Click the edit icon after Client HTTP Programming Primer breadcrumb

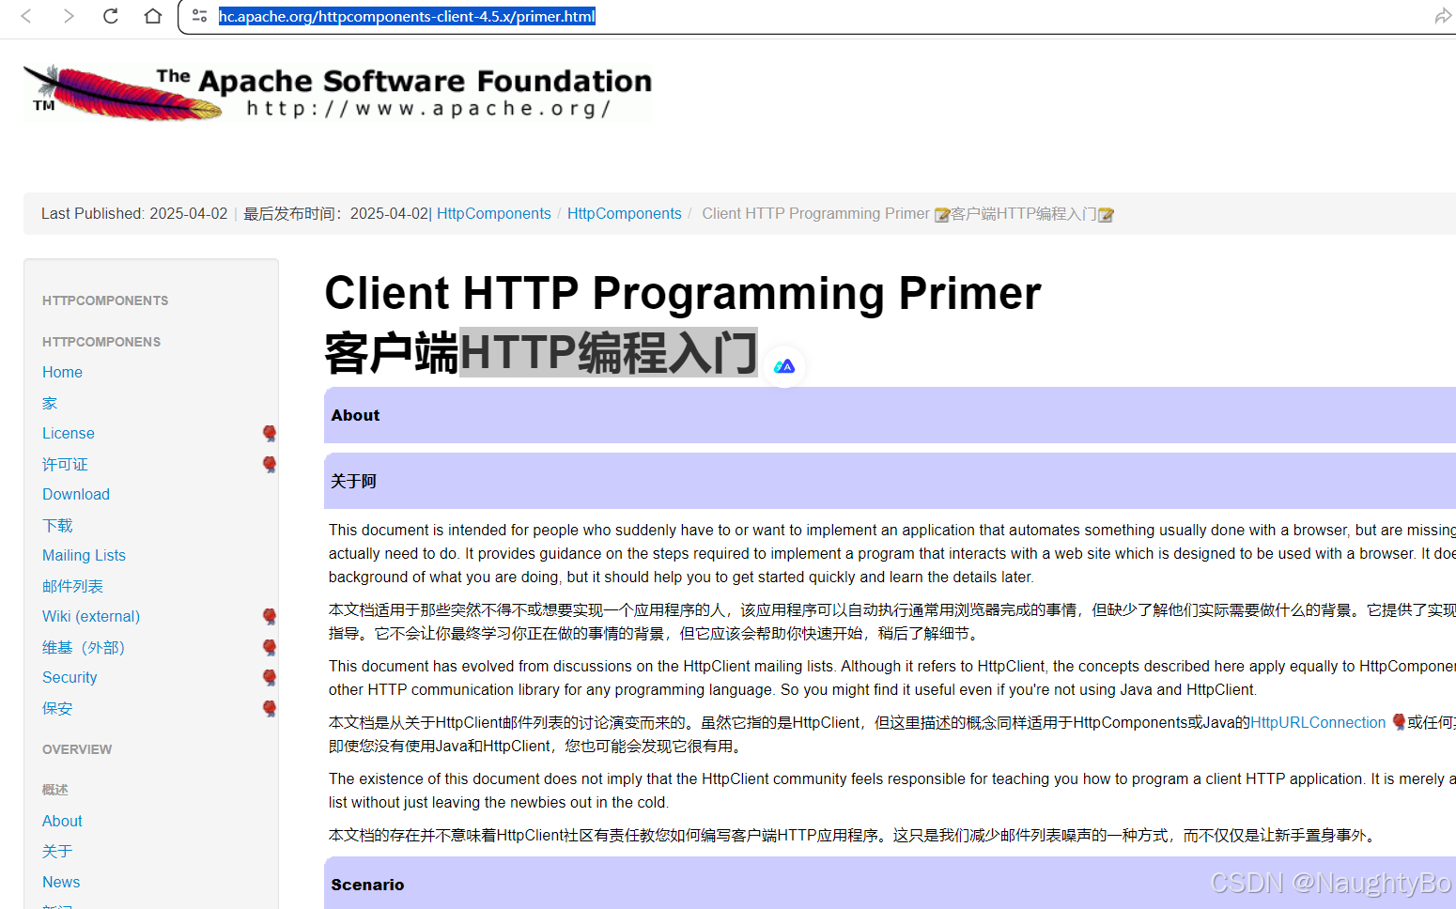click(x=942, y=215)
